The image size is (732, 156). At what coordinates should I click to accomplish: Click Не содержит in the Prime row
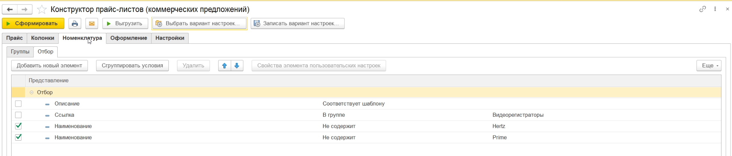coord(339,137)
